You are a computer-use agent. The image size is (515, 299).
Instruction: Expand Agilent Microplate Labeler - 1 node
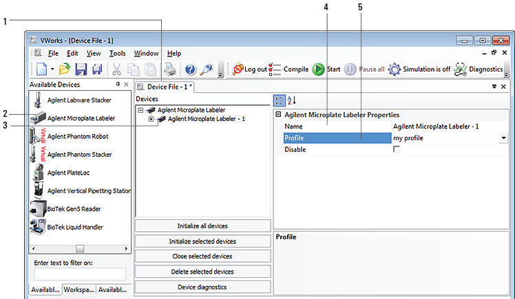pyautogui.click(x=151, y=119)
